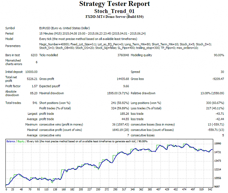This screenshot has width=228, height=193.
Task: Click the chart x-axis label '25'
Action: point(13,189)
